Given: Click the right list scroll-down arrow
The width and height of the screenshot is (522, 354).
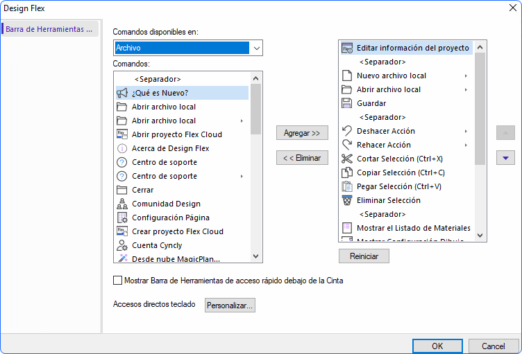Looking at the screenshot, I should (480, 236).
